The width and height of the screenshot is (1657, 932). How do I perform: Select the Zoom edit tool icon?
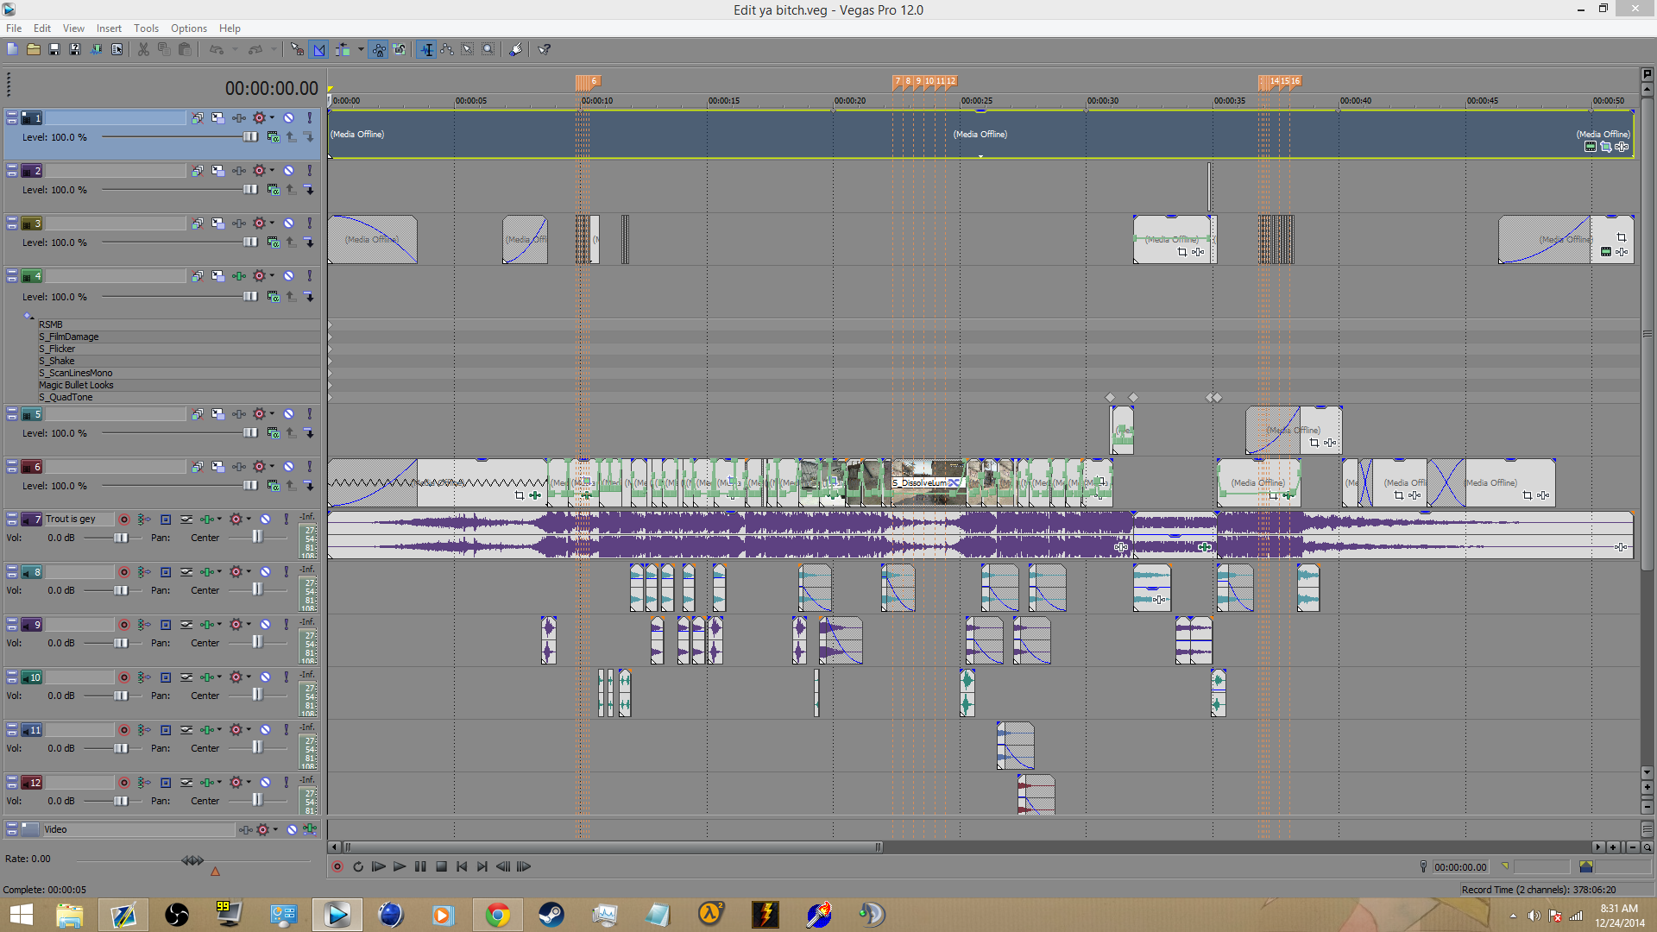click(488, 49)
